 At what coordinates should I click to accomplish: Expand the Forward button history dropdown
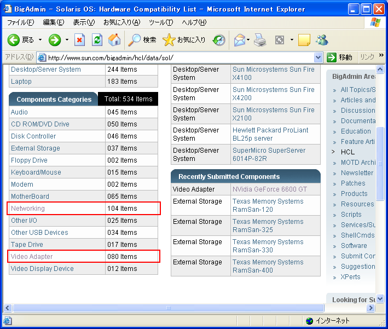tap(67, 40)
